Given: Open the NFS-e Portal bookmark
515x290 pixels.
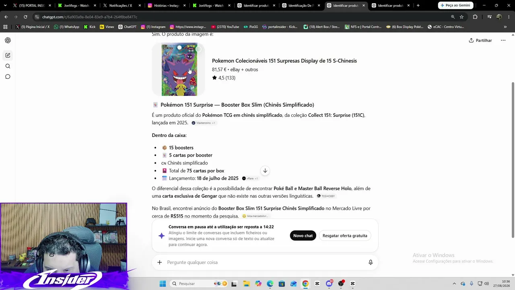Looking at the screenshot, I should pos(363,27).
